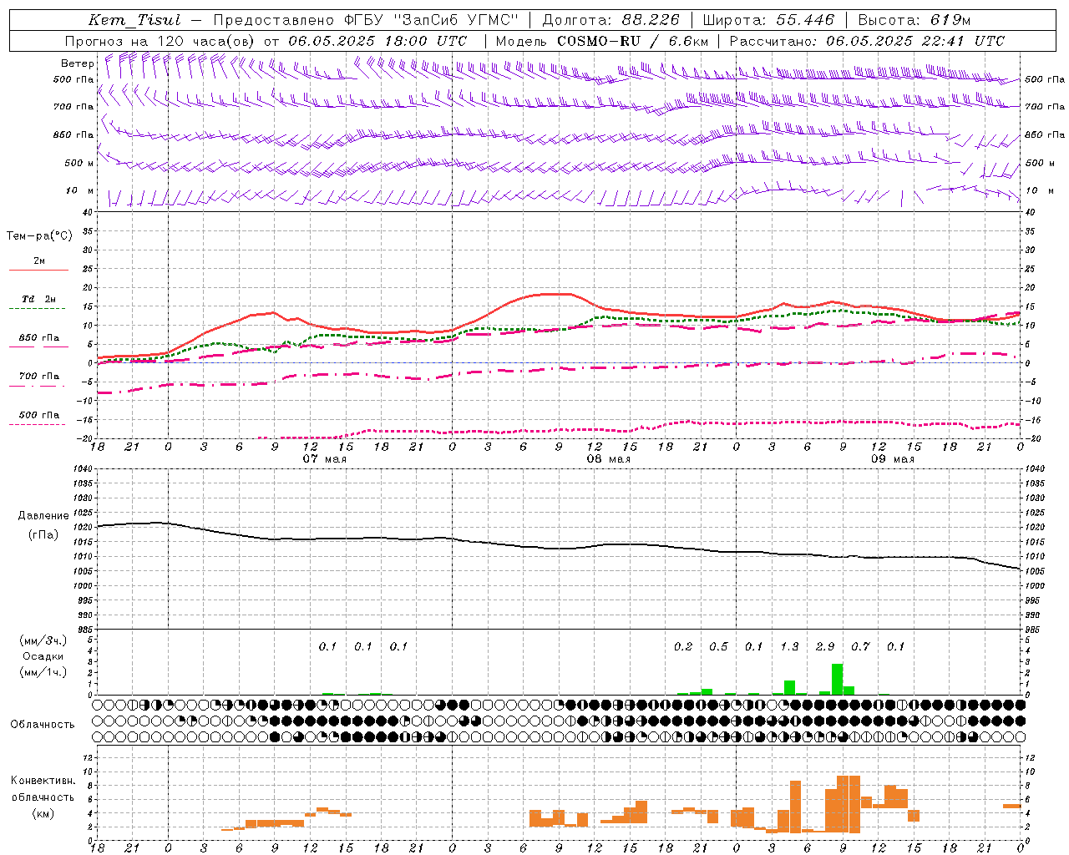1069x855 pixels.
Task: Click solid red line sample under '2м' legend
Action: [38, 270]
